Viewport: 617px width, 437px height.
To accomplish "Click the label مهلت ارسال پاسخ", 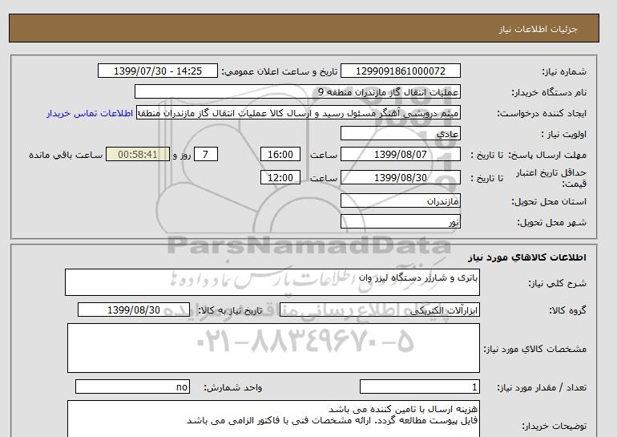I will tap(547, 155).
